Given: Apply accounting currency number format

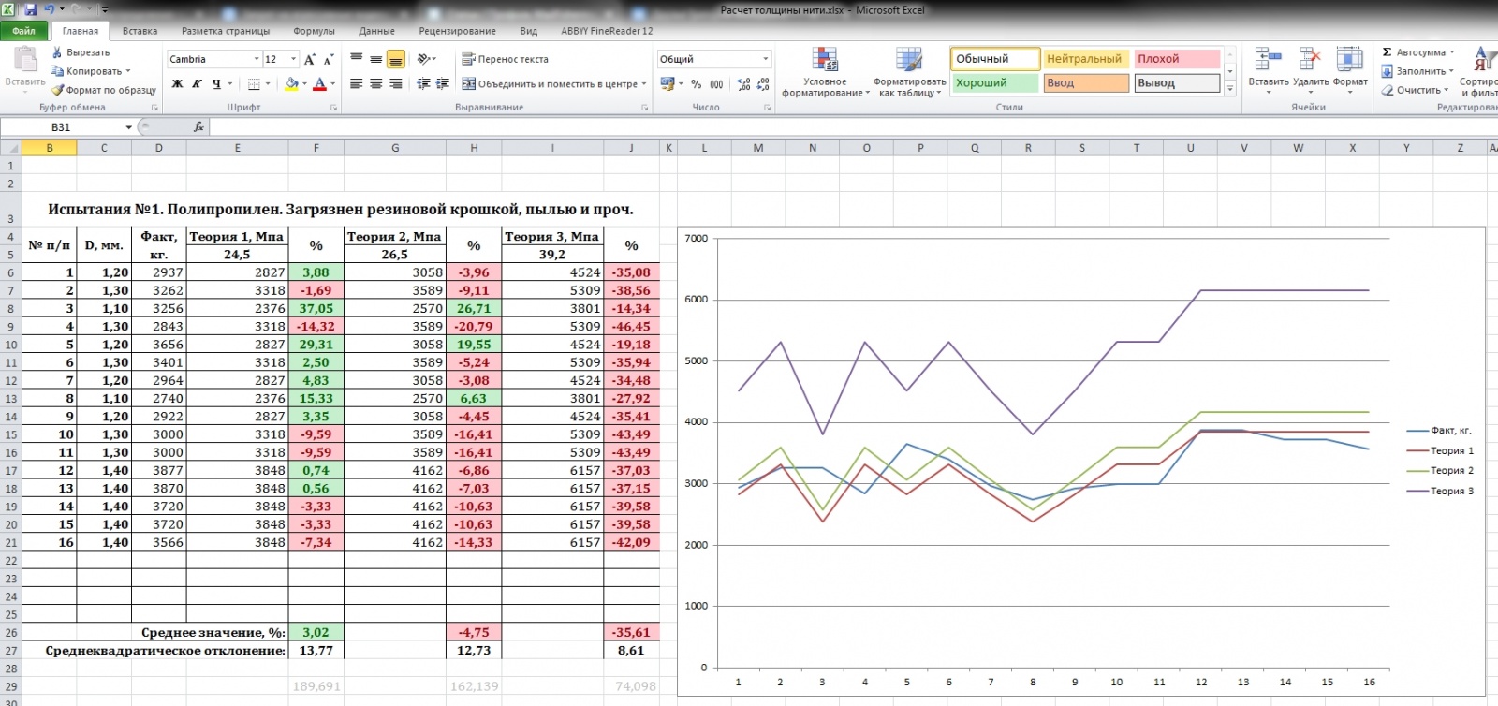Looking at the screenshot, I should [668, 83].
